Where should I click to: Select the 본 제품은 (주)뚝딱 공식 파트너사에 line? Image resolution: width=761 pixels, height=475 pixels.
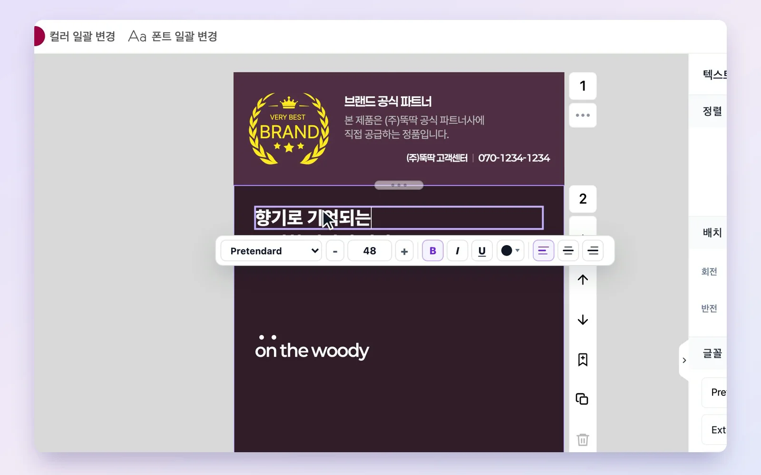point(414,120)
